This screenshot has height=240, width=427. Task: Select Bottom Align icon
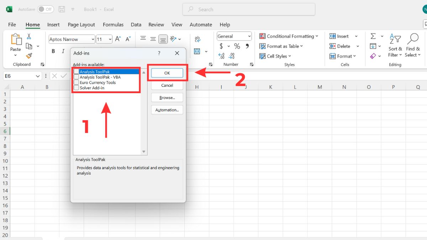(x=163, y=39)
